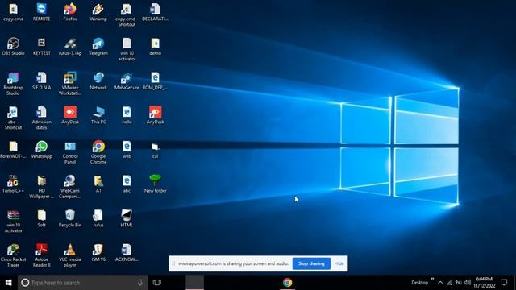Viewport: 516px width, 290px height.
Task: Select the HTML desktop icon
Action: (x=127, y=218)
